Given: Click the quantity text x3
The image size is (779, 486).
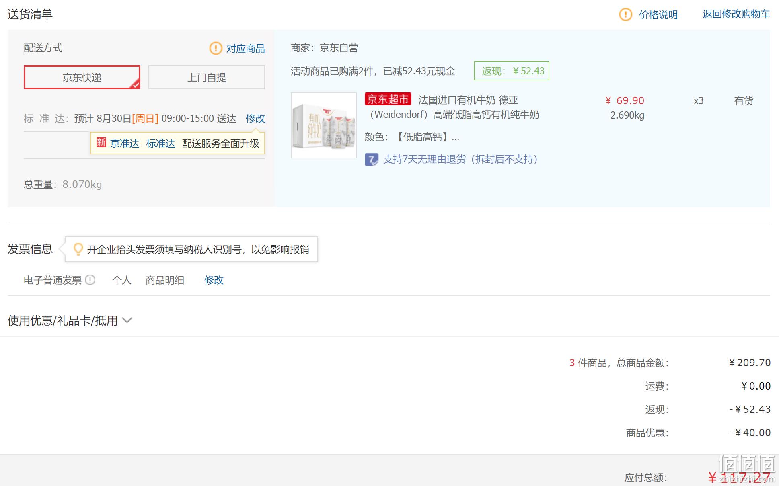Looking at the screenshot, I should [699, 100].
